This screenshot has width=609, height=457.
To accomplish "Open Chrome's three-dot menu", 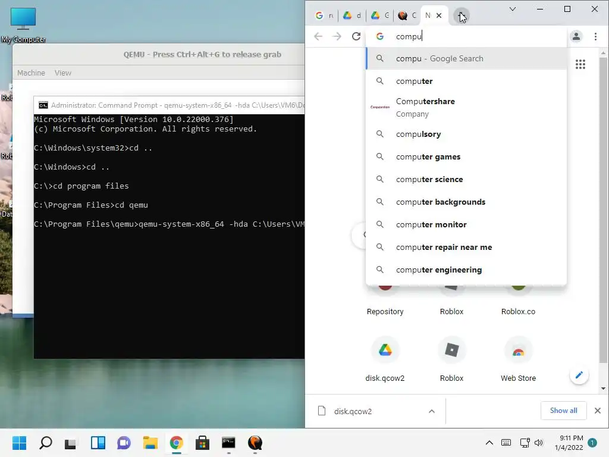I will (595, 36).
